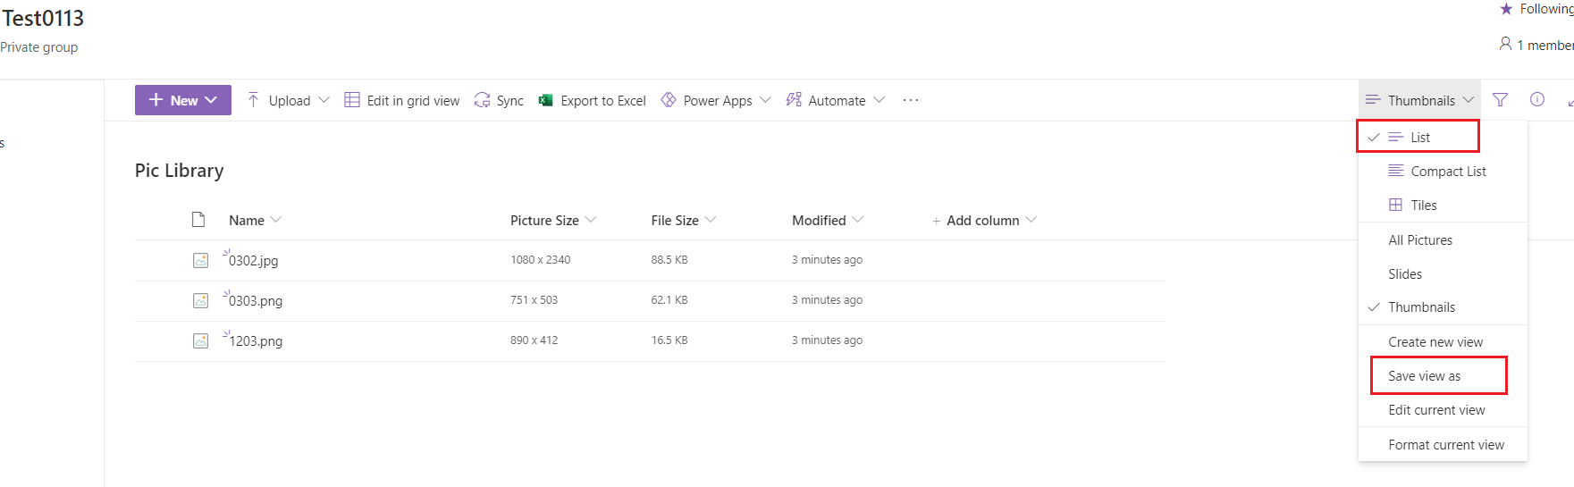Select the Thumbnails view in menu

[1443, 306]
